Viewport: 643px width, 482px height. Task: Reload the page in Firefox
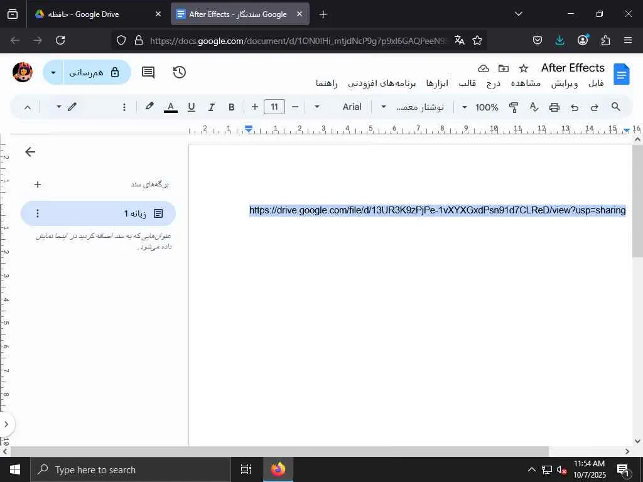(x=60, y=40)
